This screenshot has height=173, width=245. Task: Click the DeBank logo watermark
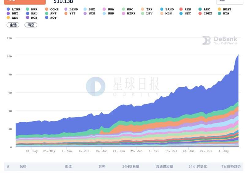click(x=220, y=40)
